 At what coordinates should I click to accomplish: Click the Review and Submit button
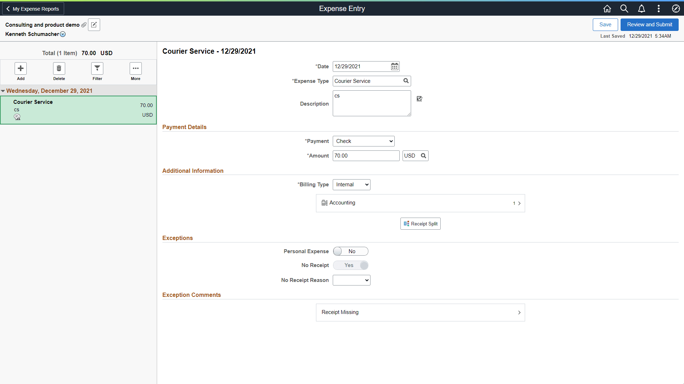pyautogui.click(x=649, y=25)
